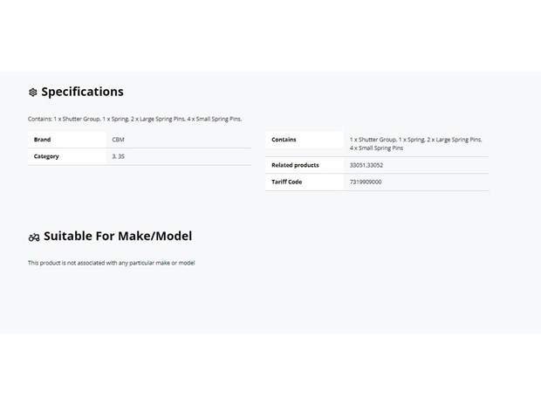The width and height of the screenshot is (541, 406).
Task: Click the Category row label
Action: (x=46, y=156)
